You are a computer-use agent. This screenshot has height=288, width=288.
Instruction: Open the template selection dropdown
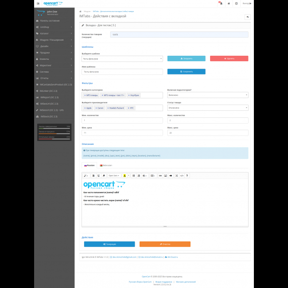122,58
